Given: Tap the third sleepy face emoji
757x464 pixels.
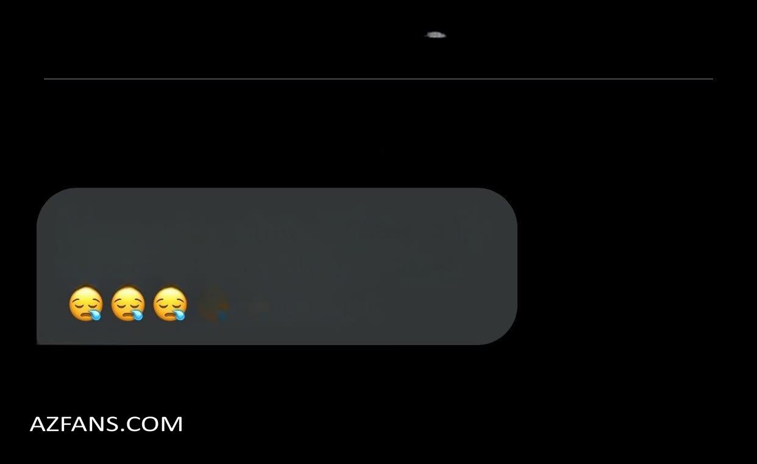Looking at the screenshot, I should pos(170,304).
